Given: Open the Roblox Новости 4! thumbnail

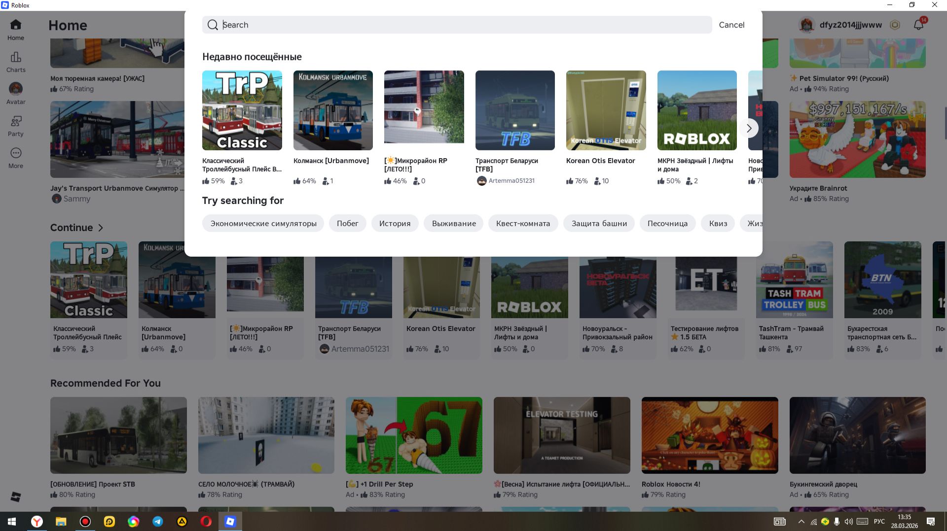Looking at the screenshot, I should pos(710,435).
